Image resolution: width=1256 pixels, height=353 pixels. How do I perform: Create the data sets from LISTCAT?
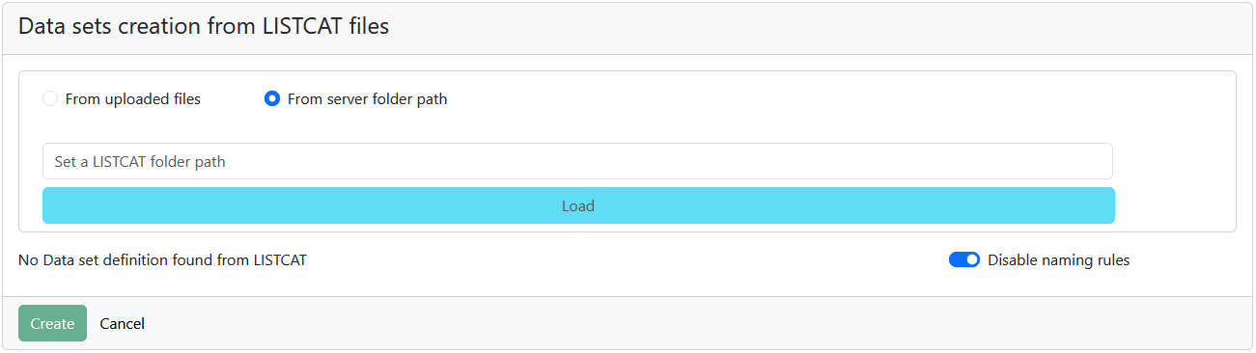coord(52,323)
